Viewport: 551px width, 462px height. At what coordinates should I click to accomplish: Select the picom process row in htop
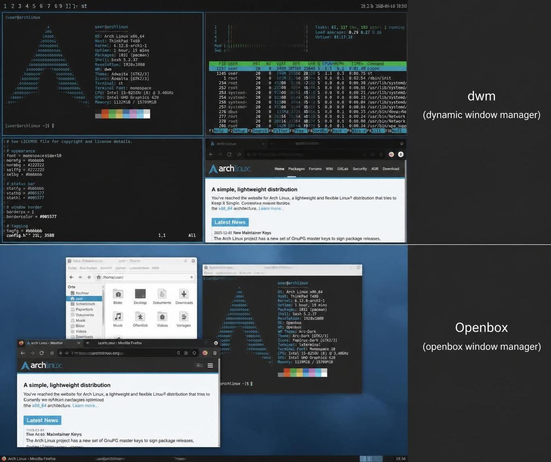[x=307, y=69]
